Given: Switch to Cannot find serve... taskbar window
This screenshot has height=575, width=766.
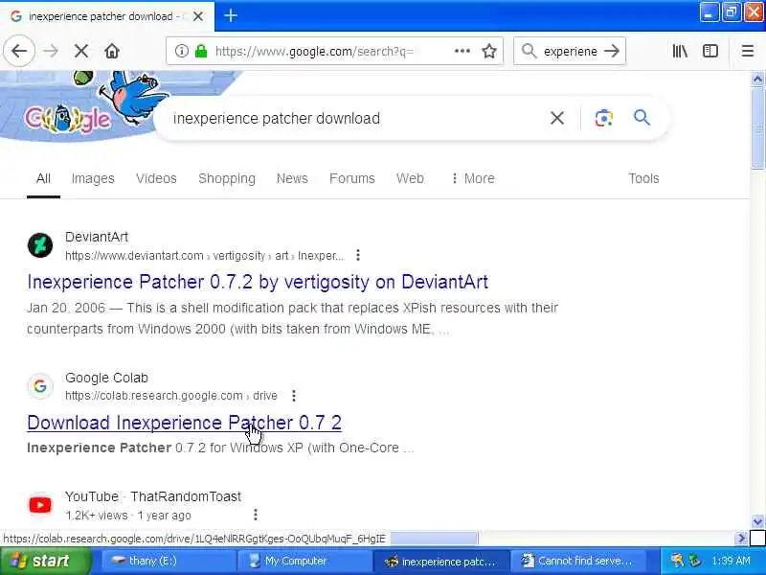Looking at the screenshot, I should (577, 561).
